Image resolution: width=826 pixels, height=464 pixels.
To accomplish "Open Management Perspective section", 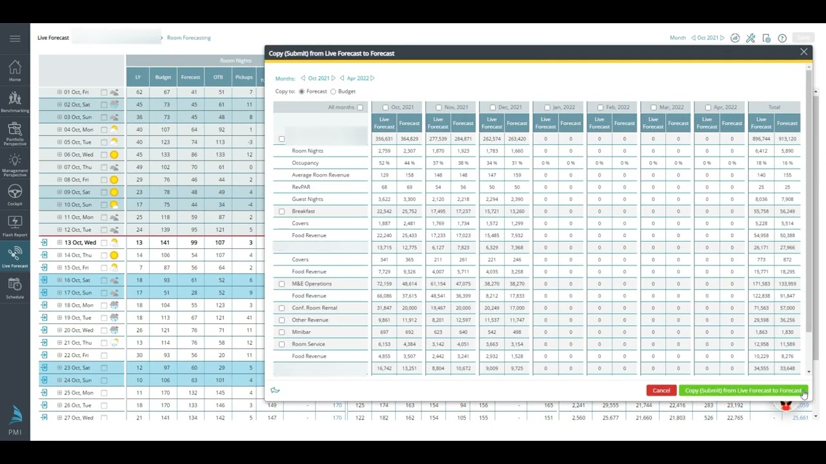I will [x=15, y=165].
